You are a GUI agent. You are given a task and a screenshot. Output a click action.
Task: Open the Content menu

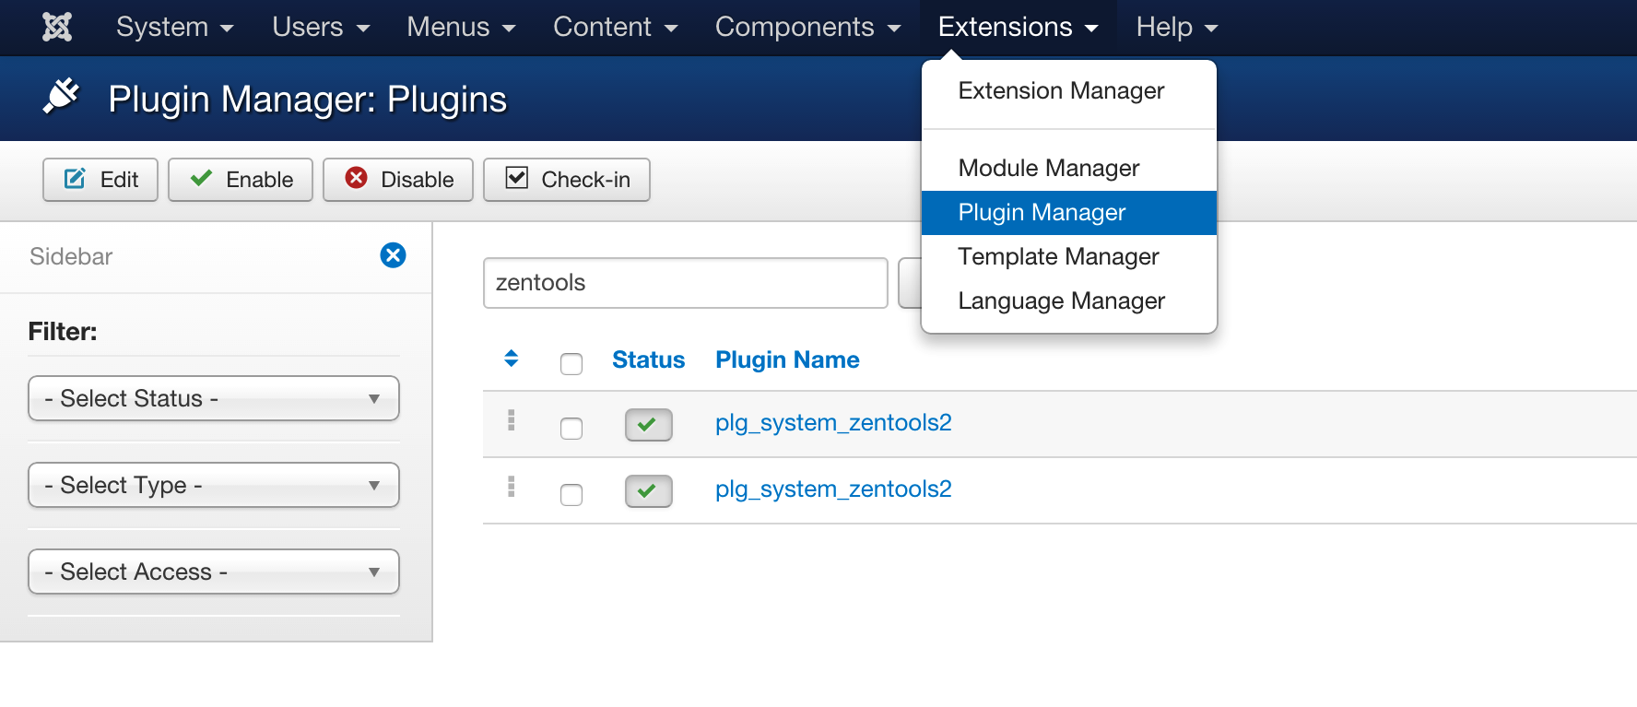click(x=615, y=27)
